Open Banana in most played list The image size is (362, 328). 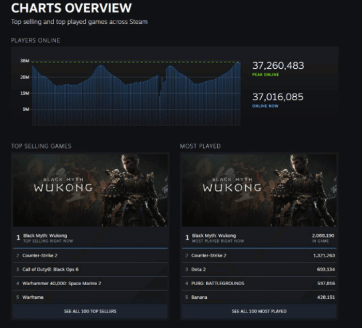pyautogui.click(x=259, y=297)
